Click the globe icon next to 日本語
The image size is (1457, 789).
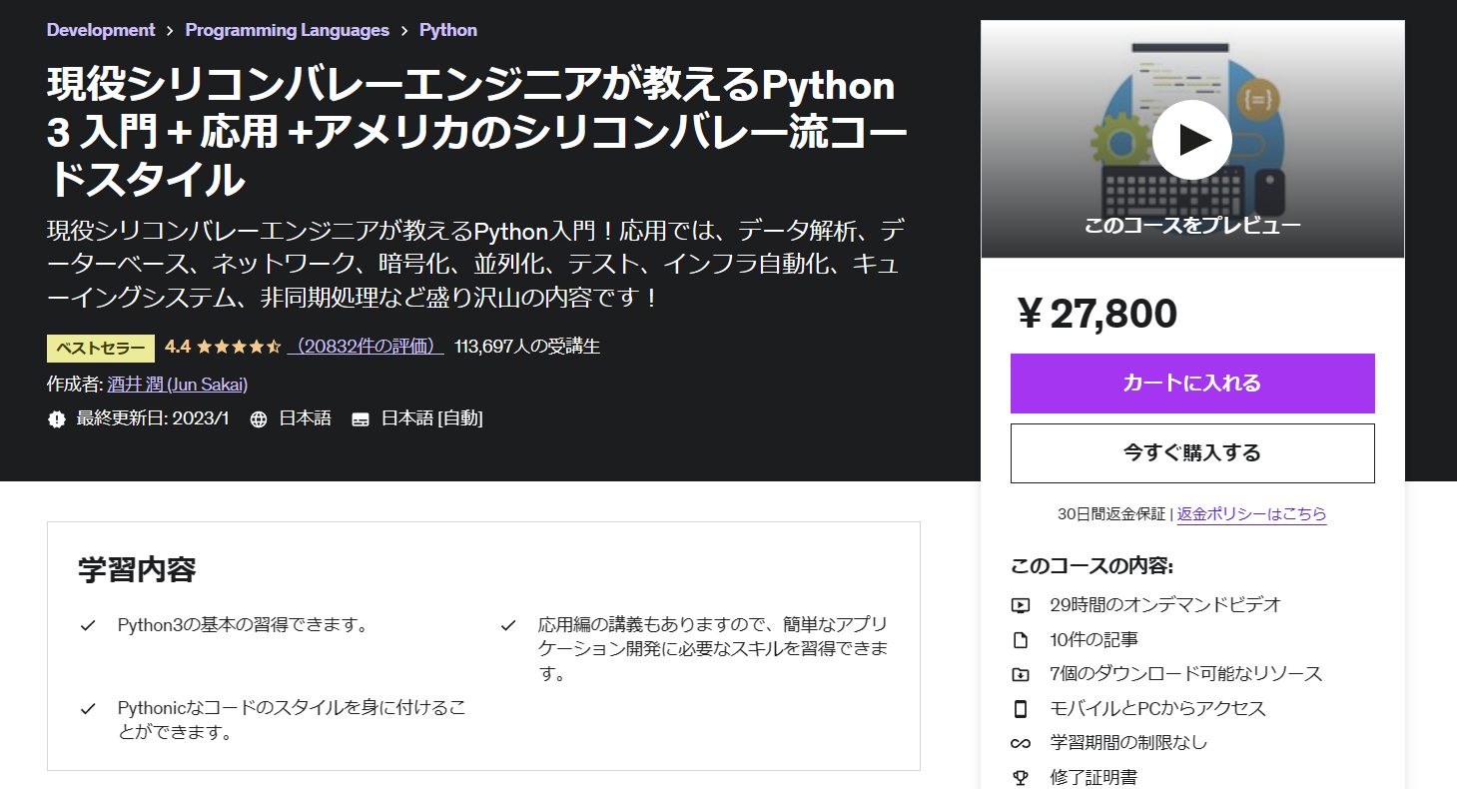pyautogui.click(x=258, y=417)
